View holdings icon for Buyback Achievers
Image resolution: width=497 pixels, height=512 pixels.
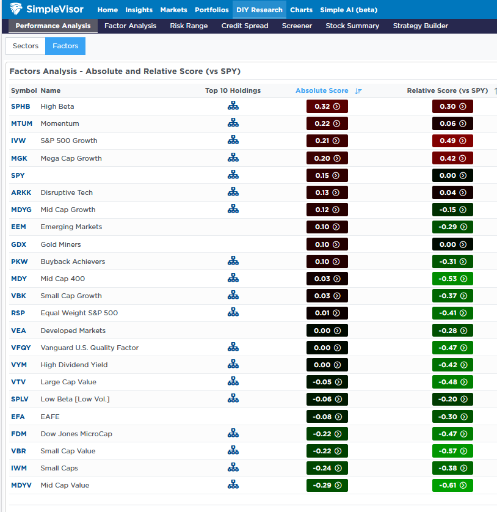pos(233,261)
